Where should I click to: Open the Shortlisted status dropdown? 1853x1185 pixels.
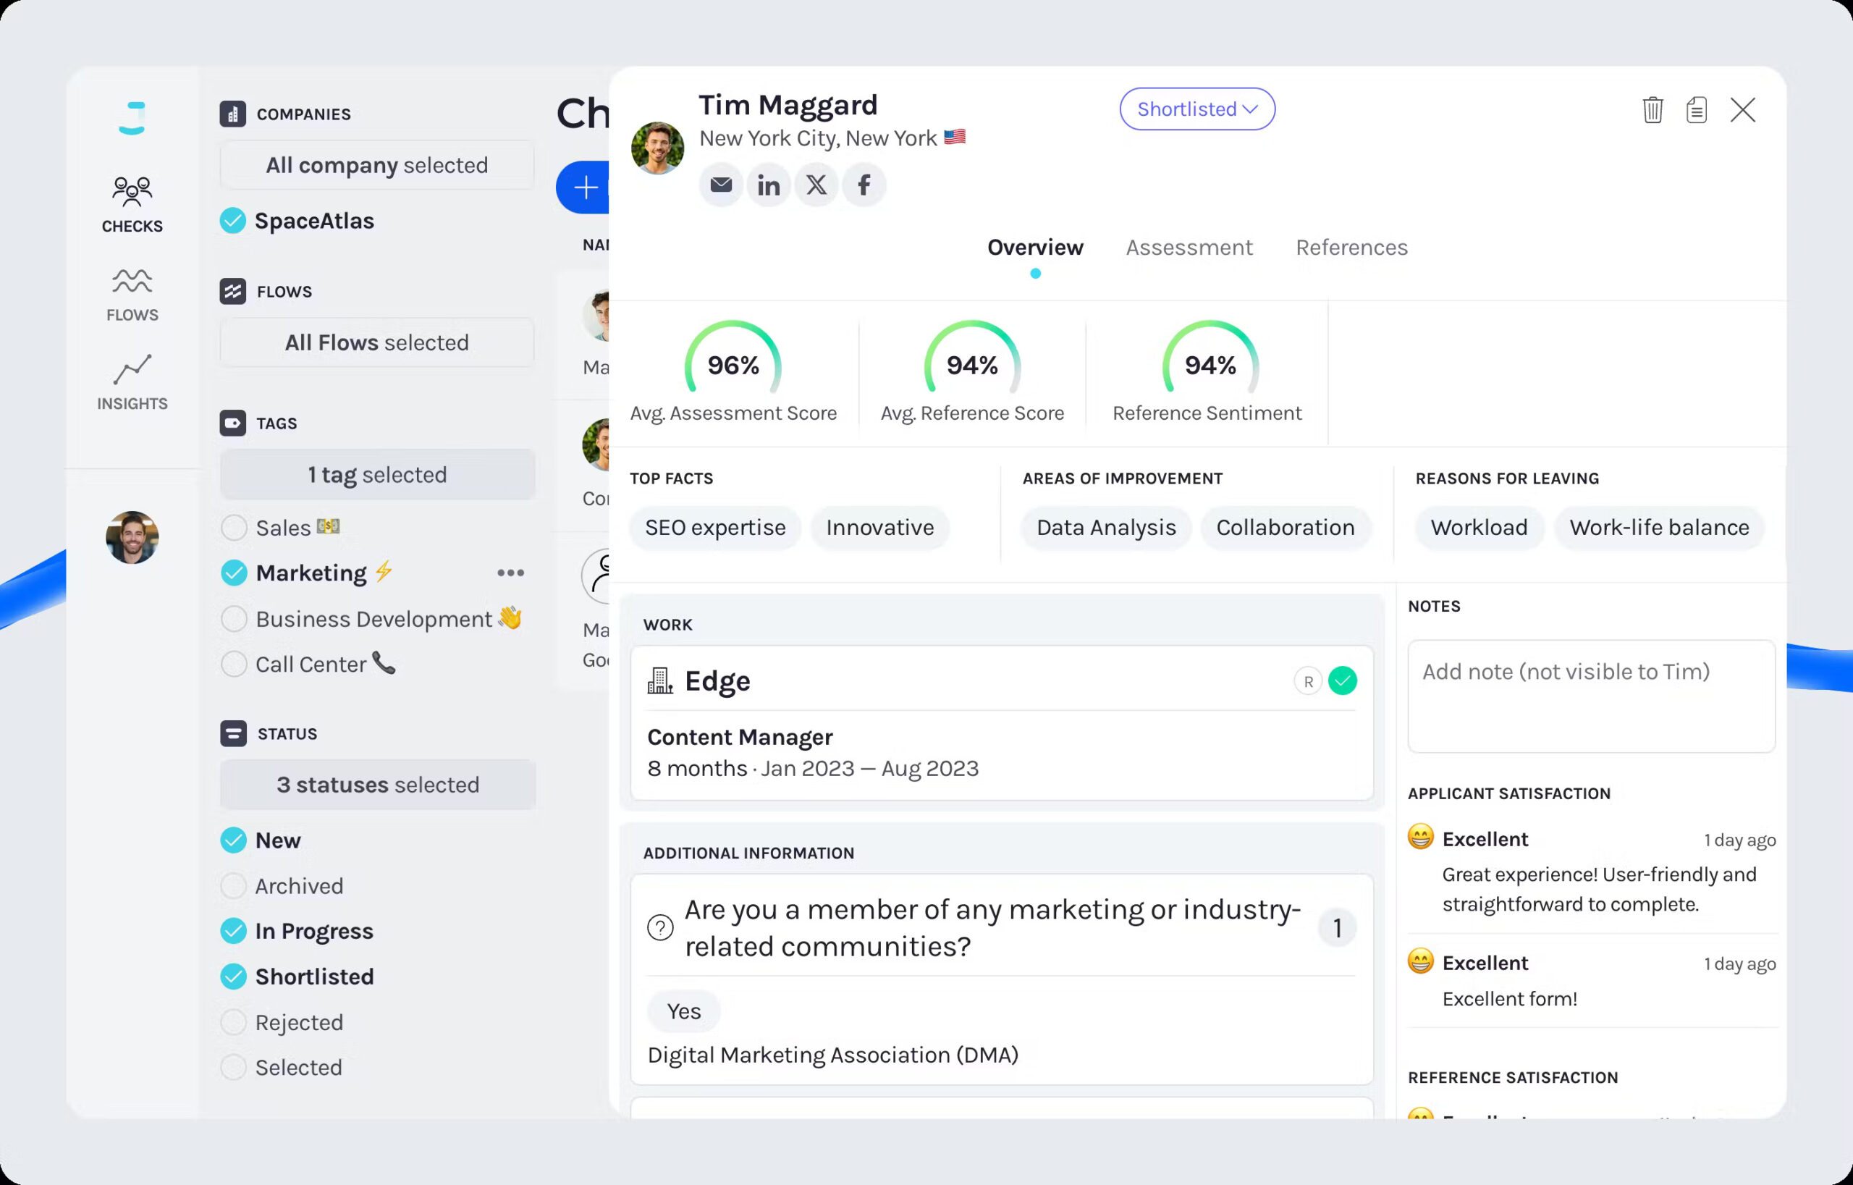(1196, 109)
